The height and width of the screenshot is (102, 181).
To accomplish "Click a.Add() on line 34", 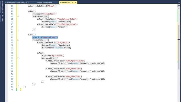I will point(41,53).
